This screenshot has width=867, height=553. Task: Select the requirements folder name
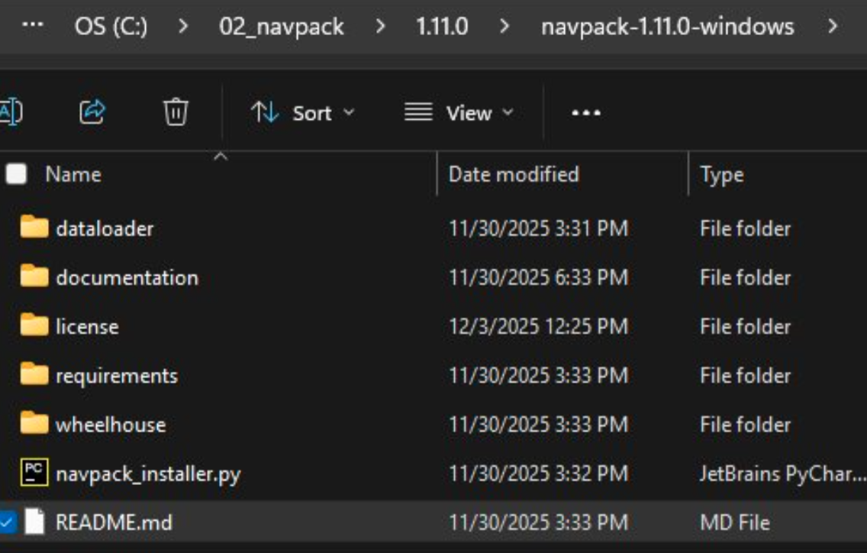pyautogui.click(x=117, y=377)
